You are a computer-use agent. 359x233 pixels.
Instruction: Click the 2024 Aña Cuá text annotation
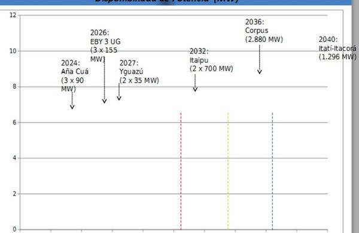pyautogui.click(x=75, y=76)
